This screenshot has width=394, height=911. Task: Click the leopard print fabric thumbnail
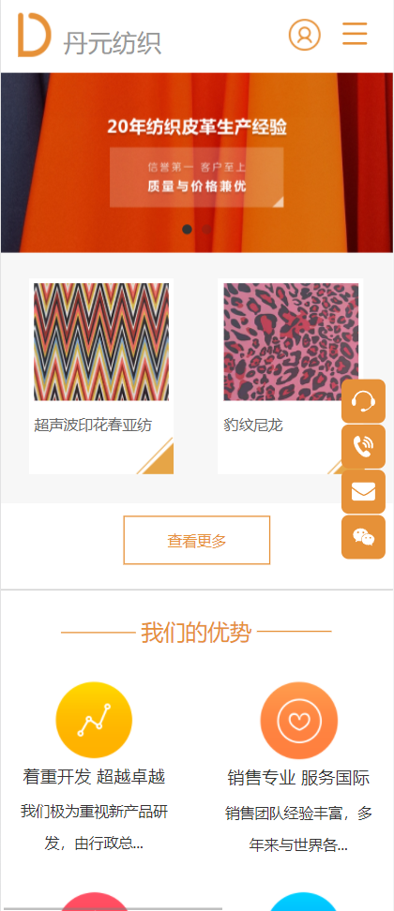click(x=291, y=341)
